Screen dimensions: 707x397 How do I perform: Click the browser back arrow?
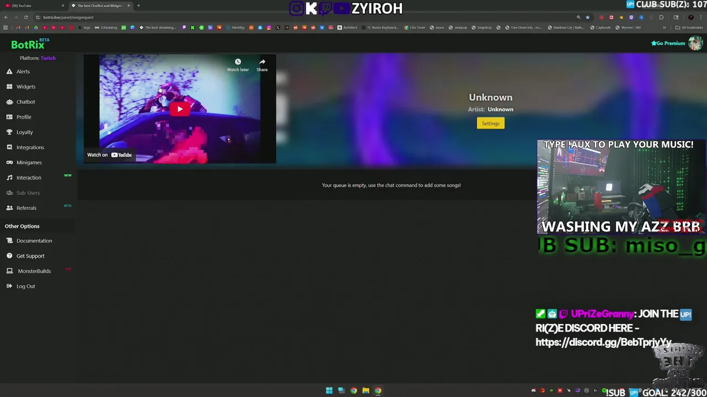point(6,17)
